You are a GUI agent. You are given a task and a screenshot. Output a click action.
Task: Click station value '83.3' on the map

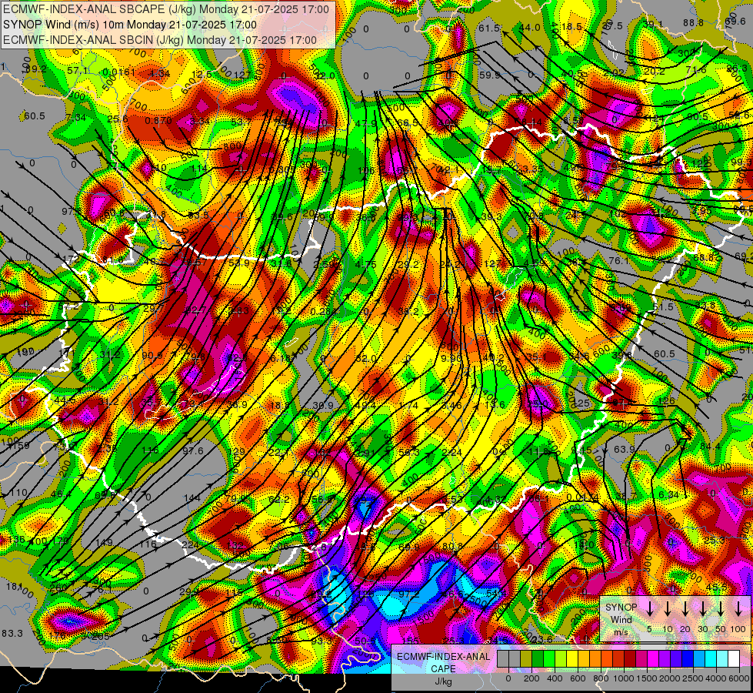click(12, 634)
